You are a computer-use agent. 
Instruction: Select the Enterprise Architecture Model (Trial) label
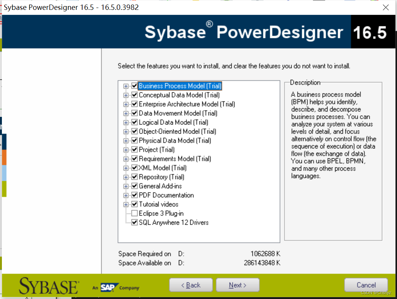pos(187,104)
